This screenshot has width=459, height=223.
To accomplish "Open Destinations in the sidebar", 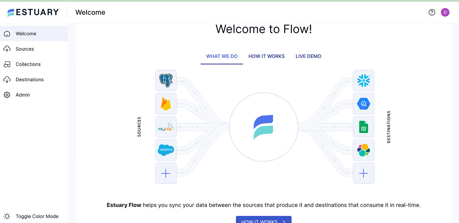I will click(x=34, y=80).
